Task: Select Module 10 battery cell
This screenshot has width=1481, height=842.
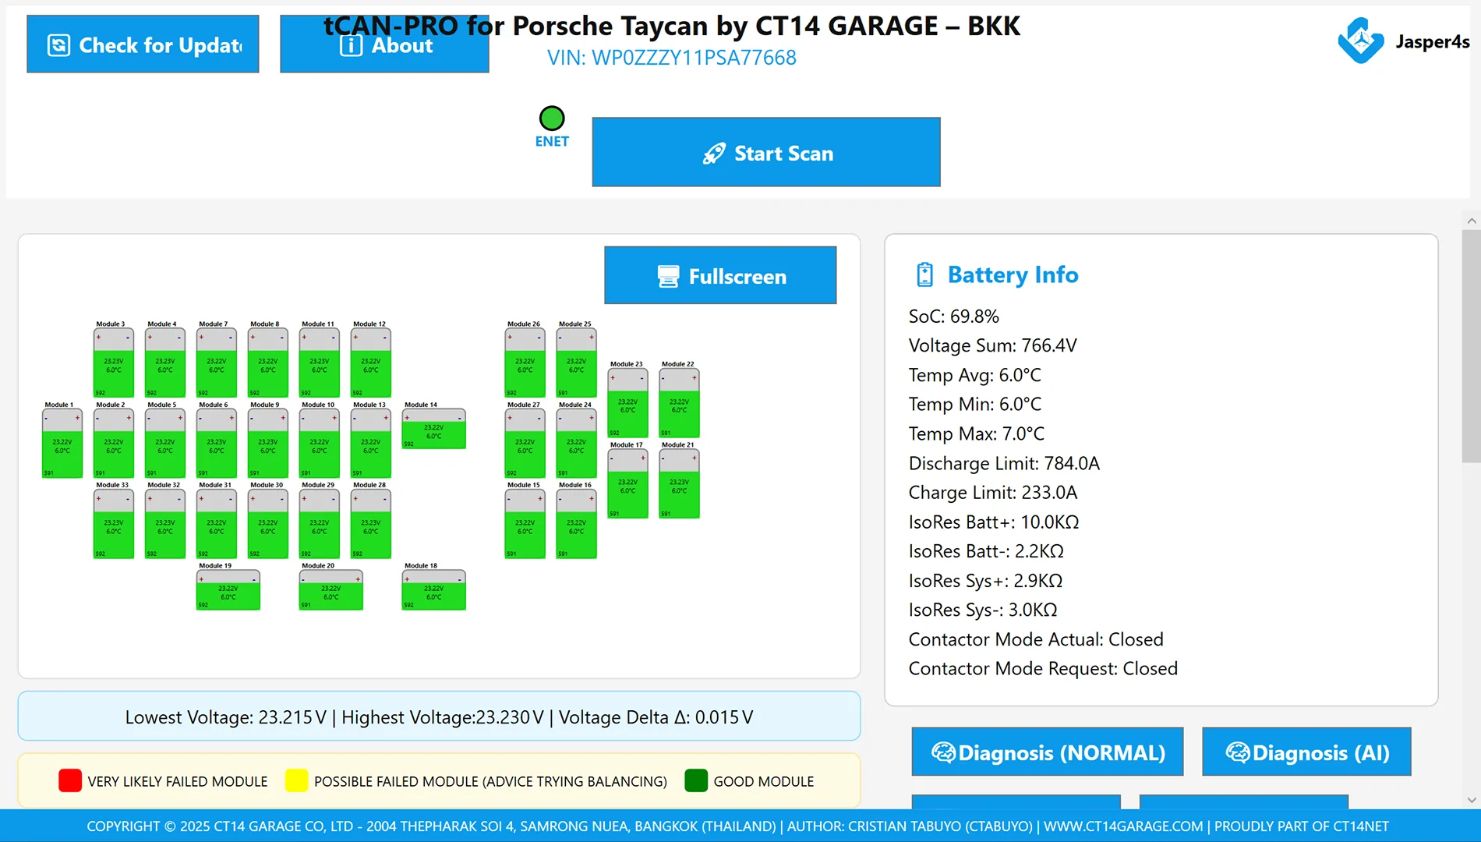Action: (320, 443)
